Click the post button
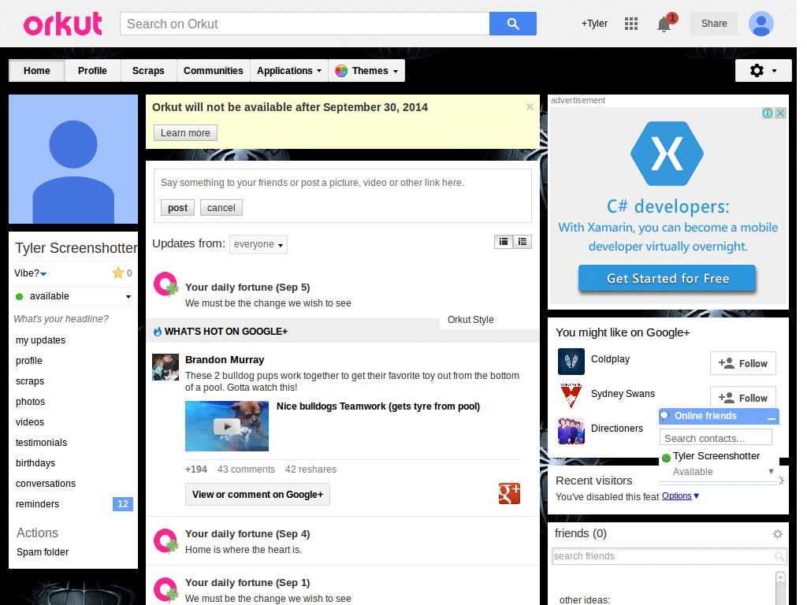This screenshot has width=807, height=605. (x=177, y=208)
